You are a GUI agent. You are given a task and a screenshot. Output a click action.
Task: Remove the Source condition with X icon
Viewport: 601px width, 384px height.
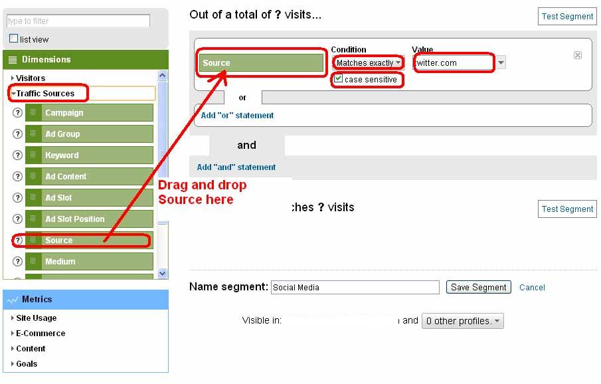point(578,55)
